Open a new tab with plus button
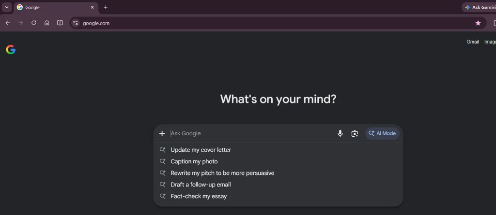The image size is (496, 215). coord(106,7)
